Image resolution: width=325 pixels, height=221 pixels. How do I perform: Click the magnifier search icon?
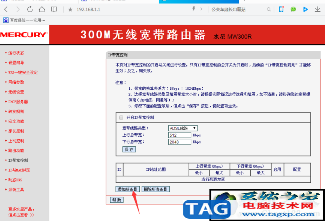(x=269, y=9)
